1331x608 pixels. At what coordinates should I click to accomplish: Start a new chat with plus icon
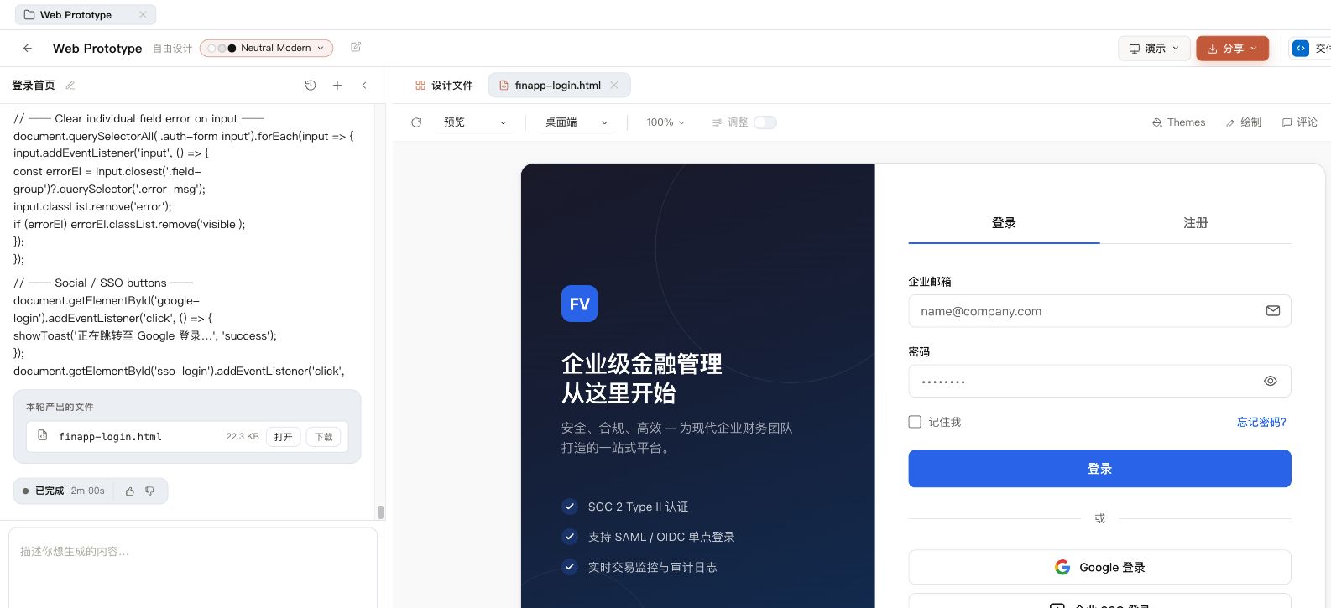pyautogui.click(x=337, y=85)
